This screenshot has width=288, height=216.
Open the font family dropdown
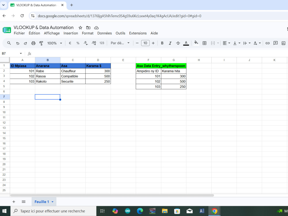(x=120, y=43)
